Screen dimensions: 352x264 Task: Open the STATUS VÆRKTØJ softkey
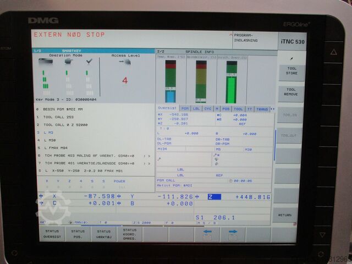tap(103, 234)
